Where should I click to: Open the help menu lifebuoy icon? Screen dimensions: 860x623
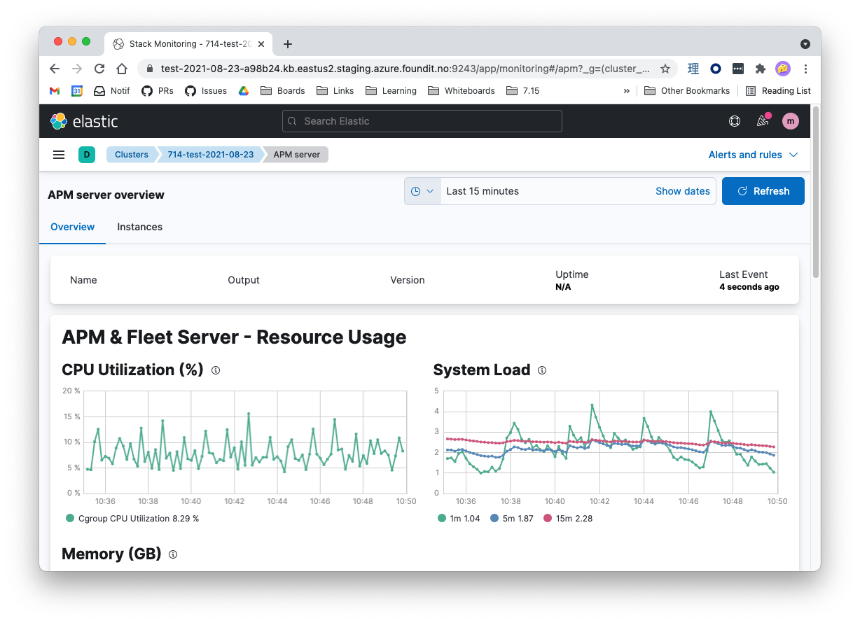(x=735, y=121)
